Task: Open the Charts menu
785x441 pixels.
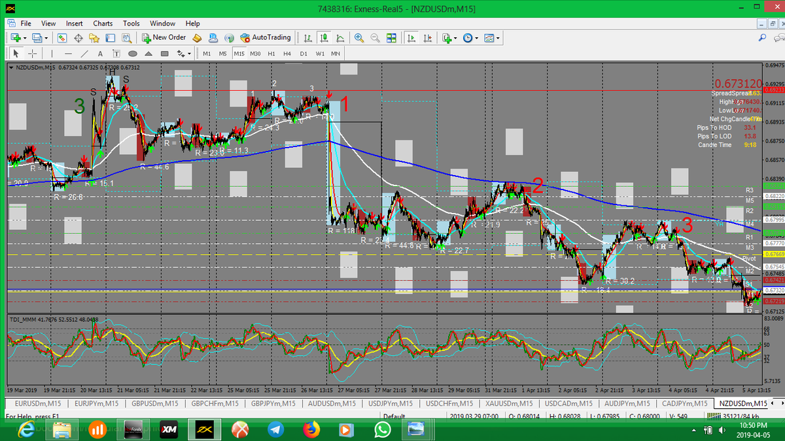Action: click(103, 23)
